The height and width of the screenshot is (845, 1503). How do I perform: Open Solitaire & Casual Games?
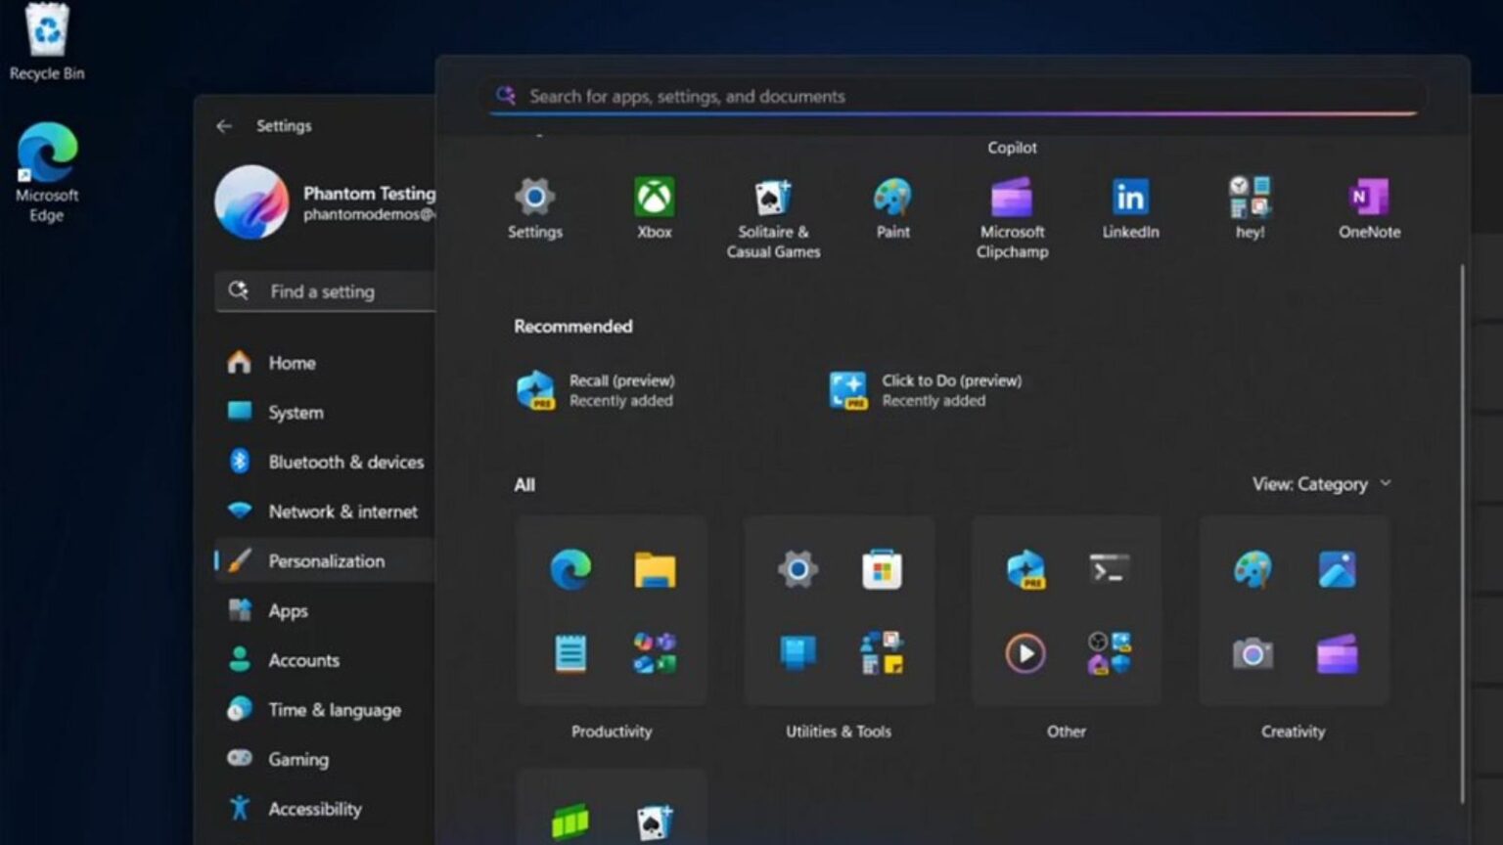pyautogui.click(x=773, y=218)
